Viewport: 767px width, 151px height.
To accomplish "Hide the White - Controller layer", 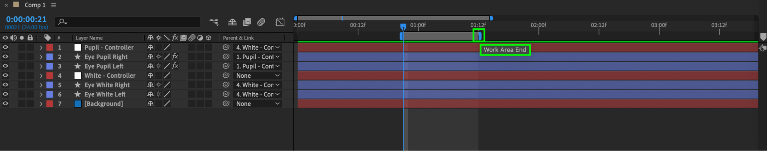I will tap(5, 75).
